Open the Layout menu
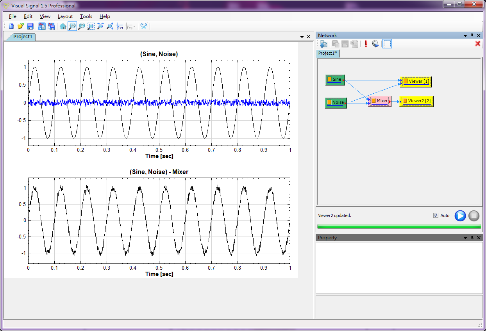Screen dimensions: 486x331 tap(65, 16)
